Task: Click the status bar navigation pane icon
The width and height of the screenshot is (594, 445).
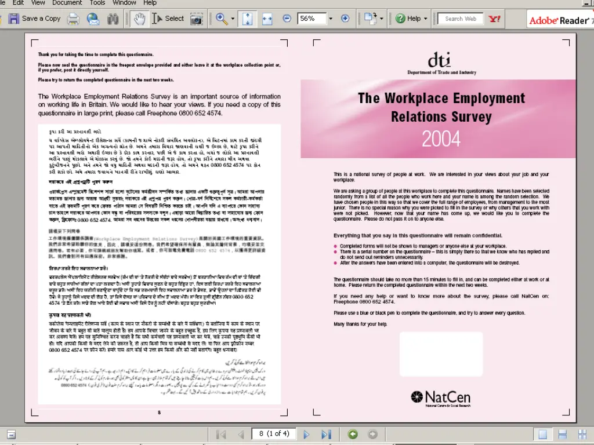Action: pos(11,435)
